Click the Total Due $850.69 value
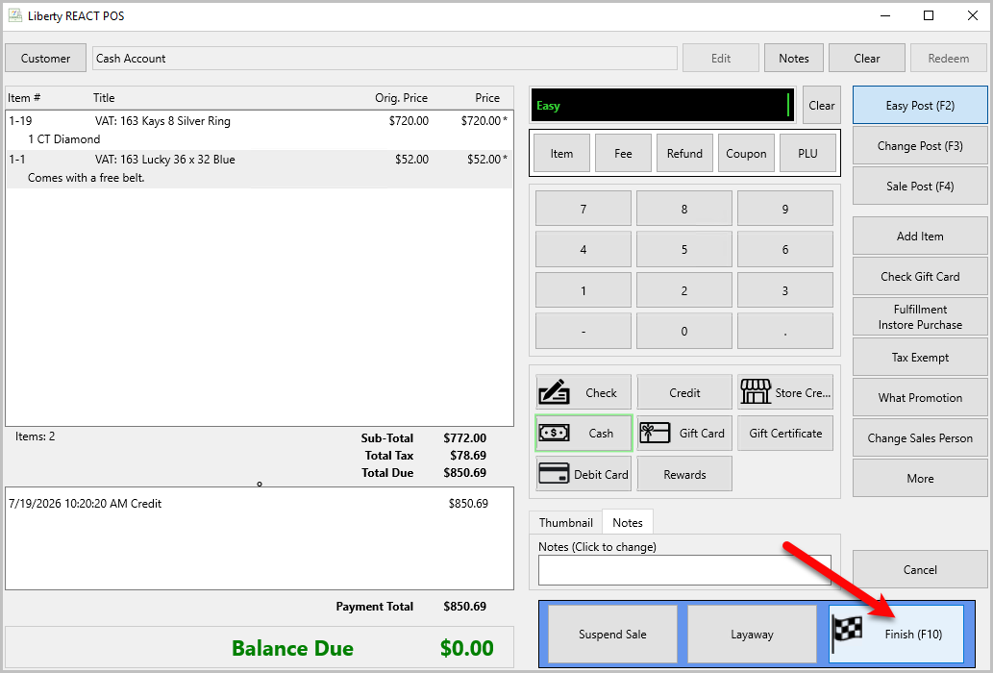Screen dimensions: 993x673 click(x=465, y=473)
